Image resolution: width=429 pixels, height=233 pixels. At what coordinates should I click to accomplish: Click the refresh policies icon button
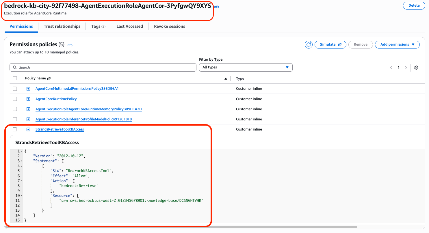(309, 44)
